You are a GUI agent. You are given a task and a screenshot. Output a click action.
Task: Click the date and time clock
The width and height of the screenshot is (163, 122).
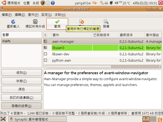click(x=145, y=3)
